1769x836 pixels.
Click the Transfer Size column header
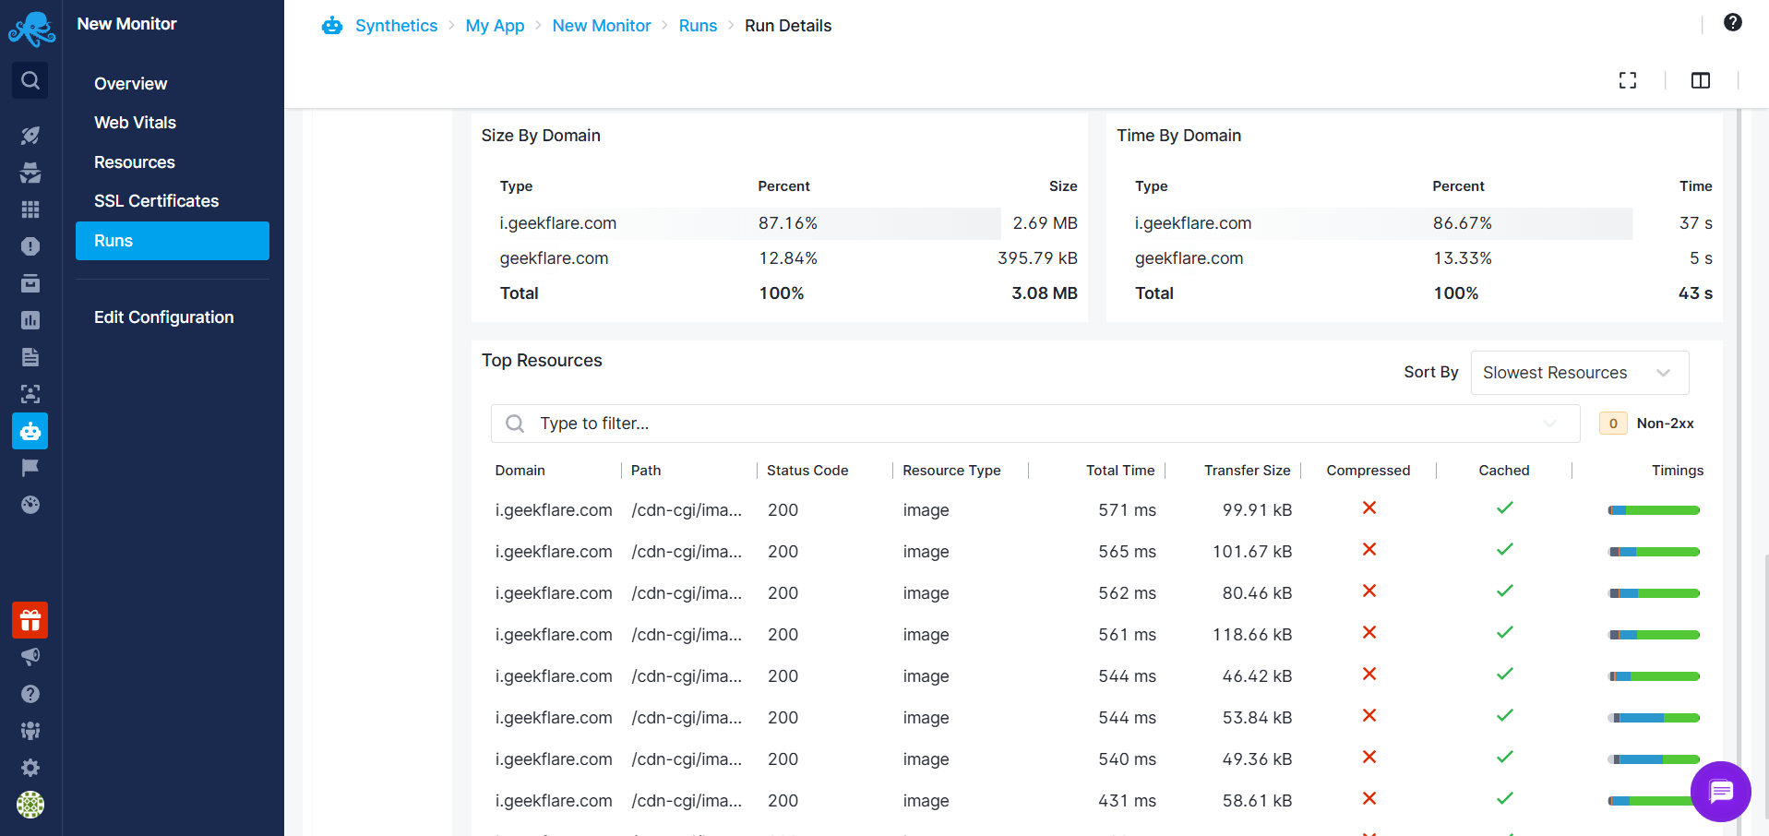pyautogui.click(x=1248, y=471)
